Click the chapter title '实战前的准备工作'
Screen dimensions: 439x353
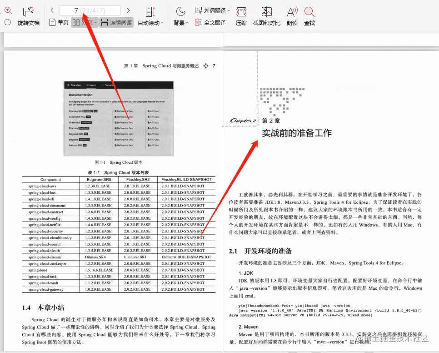click(297, 133)
